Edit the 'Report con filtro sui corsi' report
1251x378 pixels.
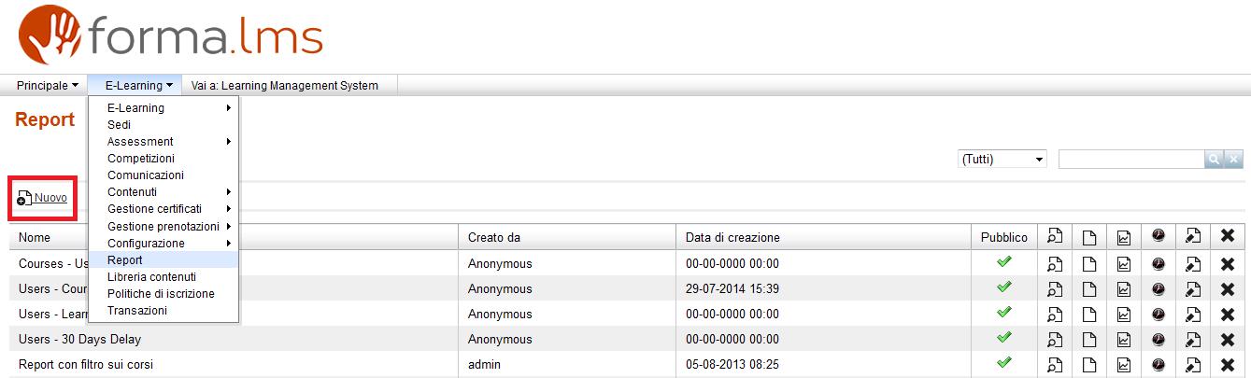pyautogui.click(x=1193, y=365)
